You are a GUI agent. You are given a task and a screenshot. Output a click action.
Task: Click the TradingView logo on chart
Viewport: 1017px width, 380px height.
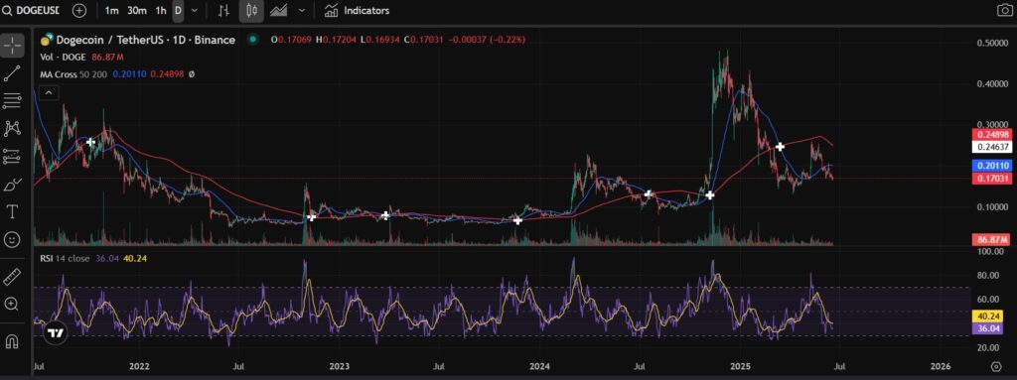56,333
